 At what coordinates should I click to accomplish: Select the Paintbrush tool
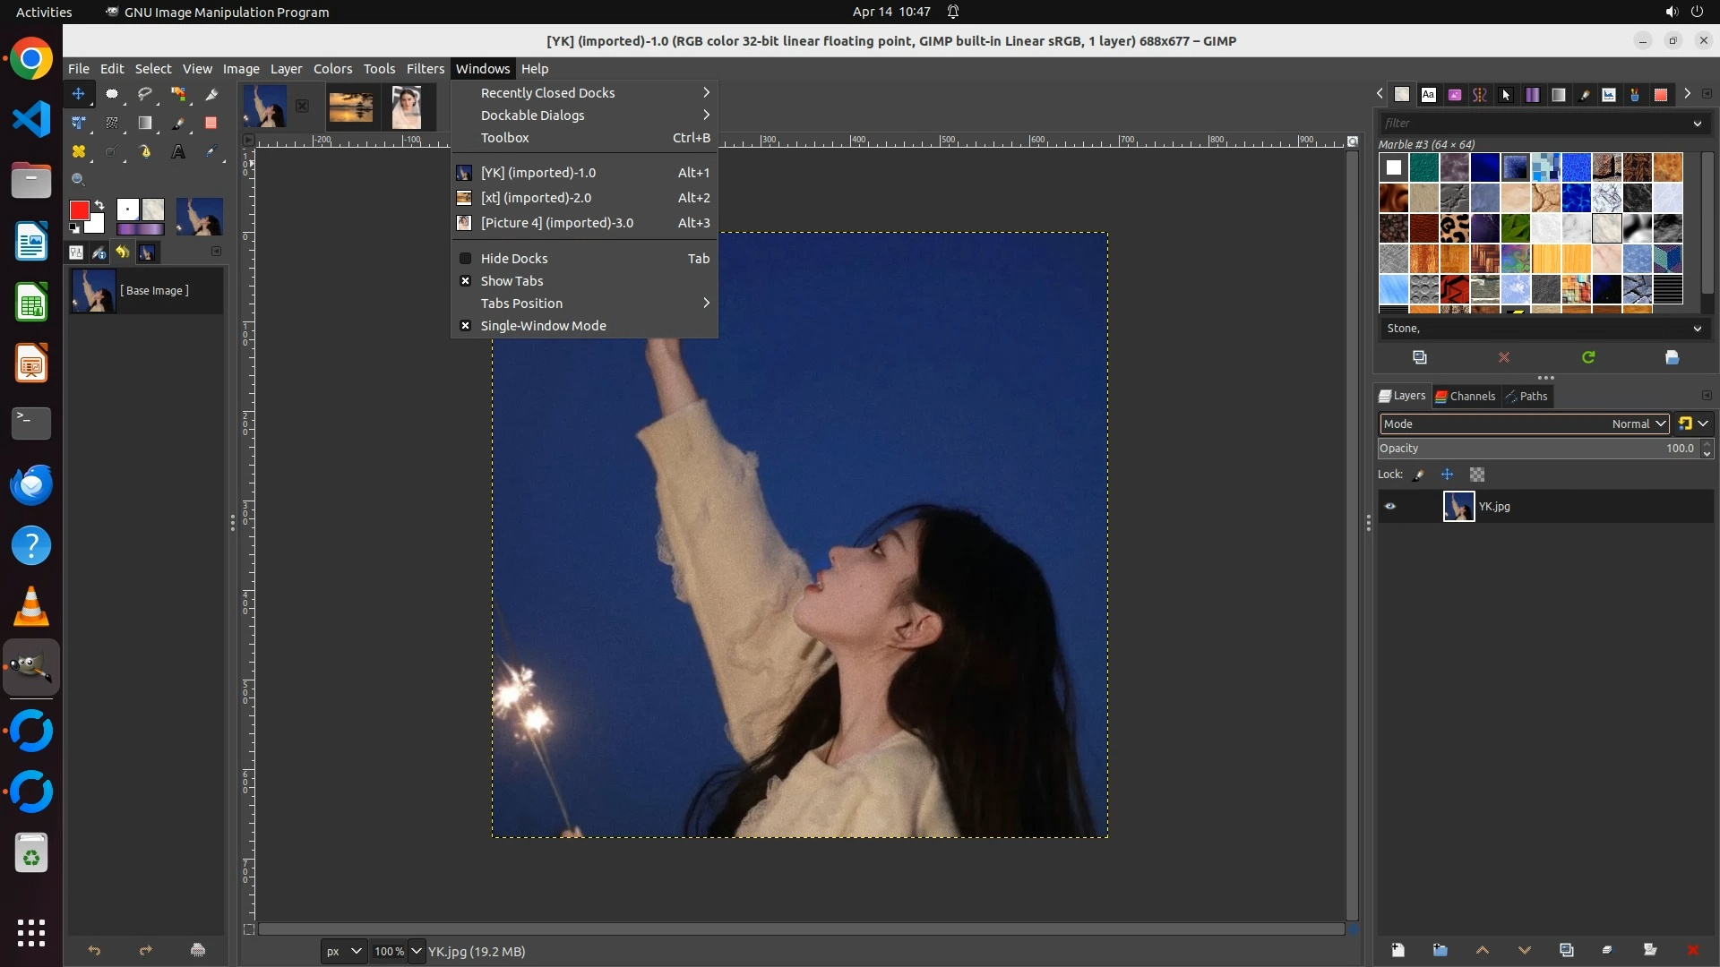pos(178,124)
